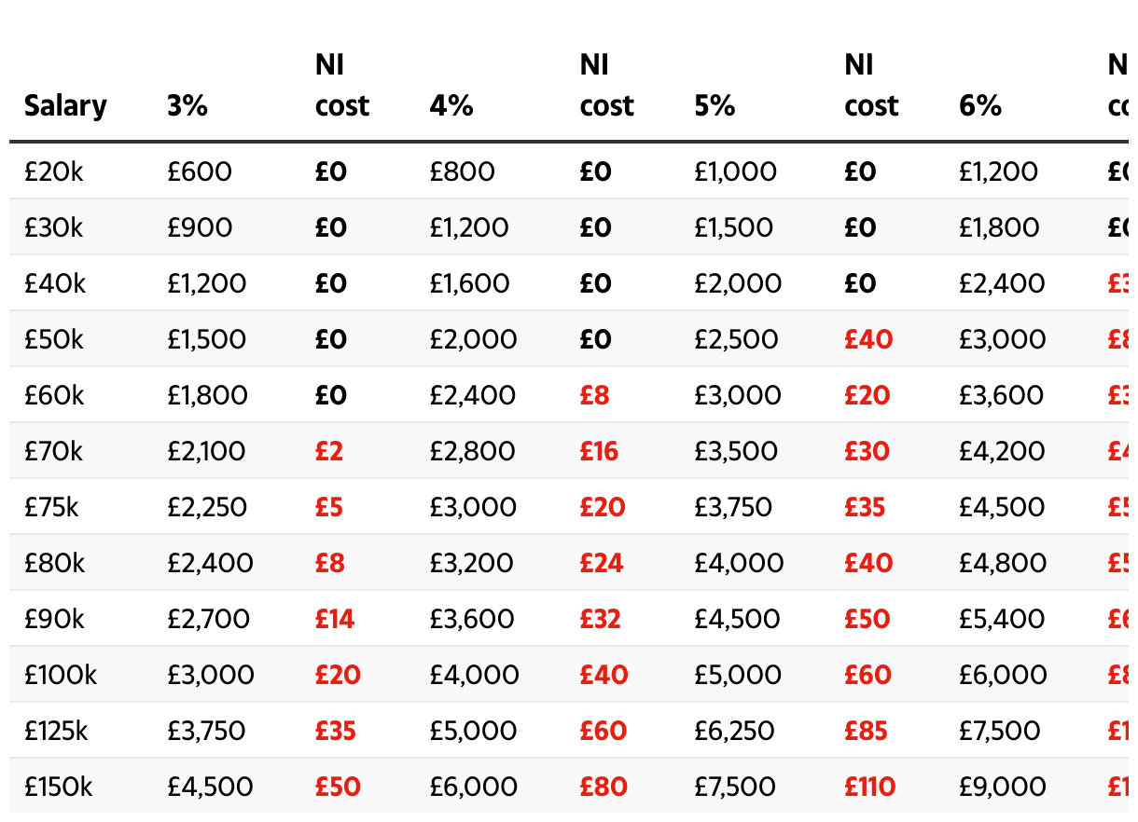The width and height of the screenshot is (1138, 822).
Task: Click the 3% column header
Action: 187,106
